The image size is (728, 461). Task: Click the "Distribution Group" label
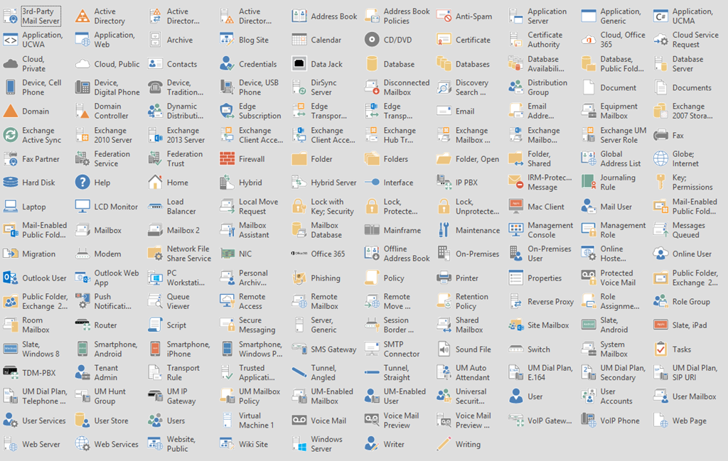tap(547, 87)
